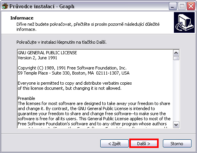The image size is (197, 153).
Task: Click the computer setup image in the header
Action: (184, 22)
